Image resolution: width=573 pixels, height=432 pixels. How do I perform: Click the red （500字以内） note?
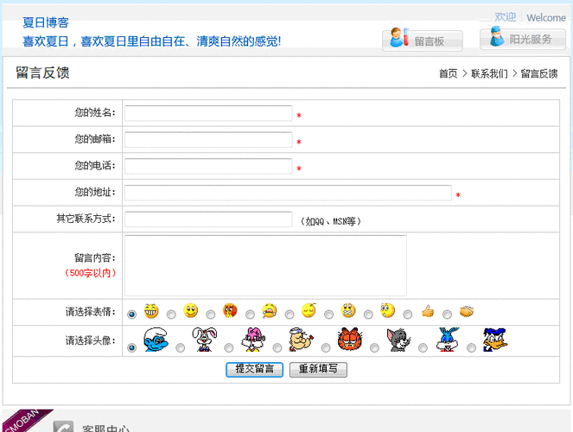coord(90,273)
